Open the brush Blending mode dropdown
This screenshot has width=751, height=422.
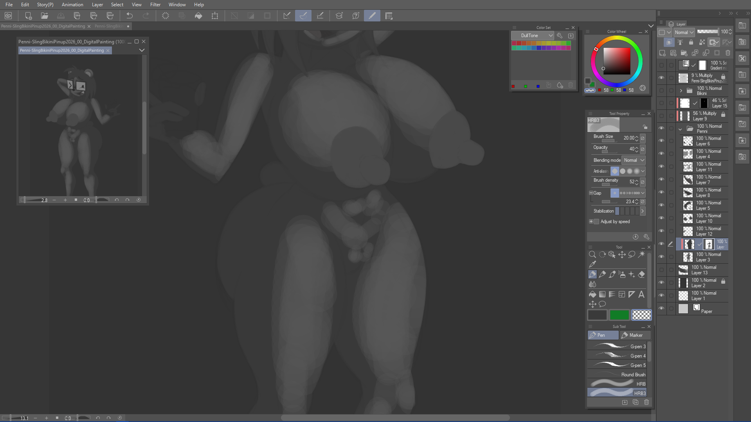(634, 160)
